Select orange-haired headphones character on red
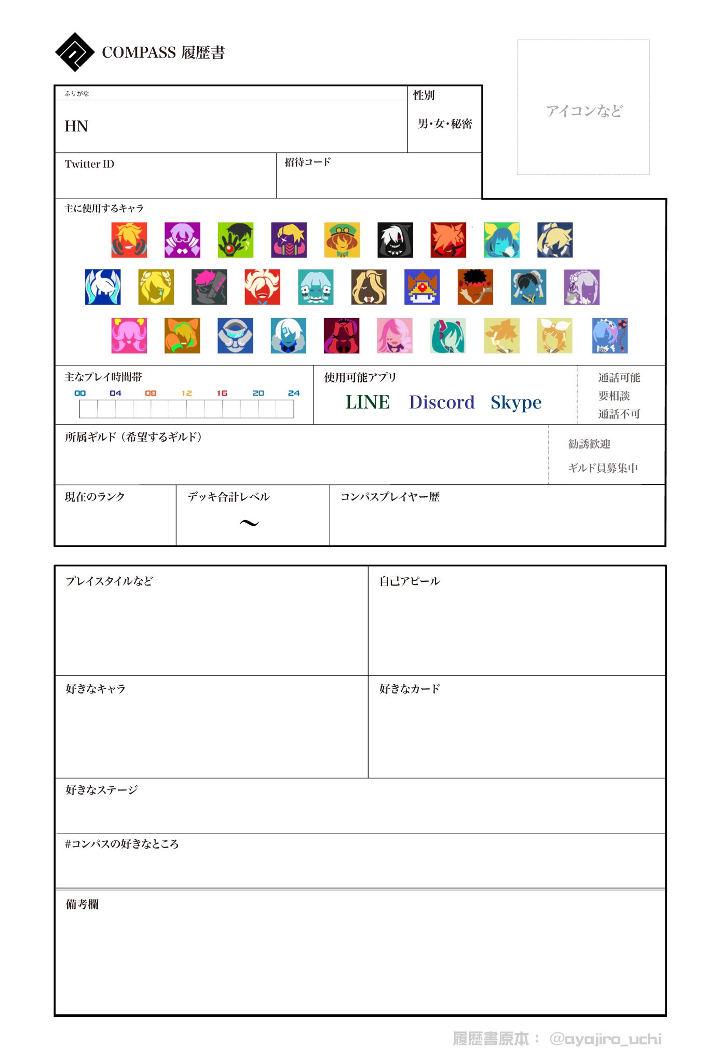Image resolution: width=722 pixels, height=1063 pixels. pyautogui.click(x=129, y=240)
